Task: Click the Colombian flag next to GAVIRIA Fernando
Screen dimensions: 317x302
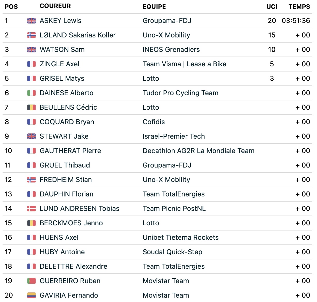Action: click(x=31, y=295)
